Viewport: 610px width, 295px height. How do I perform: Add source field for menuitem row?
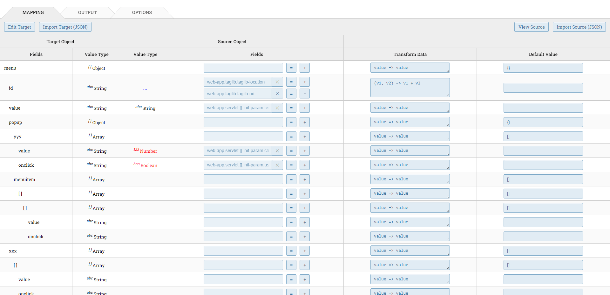(305, 179)
